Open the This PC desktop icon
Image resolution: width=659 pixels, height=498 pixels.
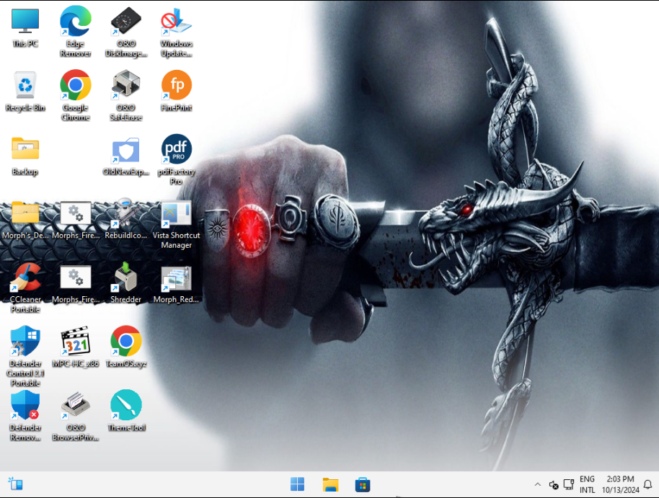pyautogui.click(x=25, y=27)
